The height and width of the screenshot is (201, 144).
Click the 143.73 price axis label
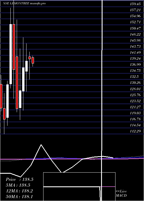tap(135, 47)
